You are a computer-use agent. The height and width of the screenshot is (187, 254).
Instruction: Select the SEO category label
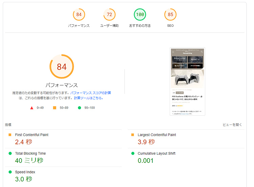click(170, 26)
